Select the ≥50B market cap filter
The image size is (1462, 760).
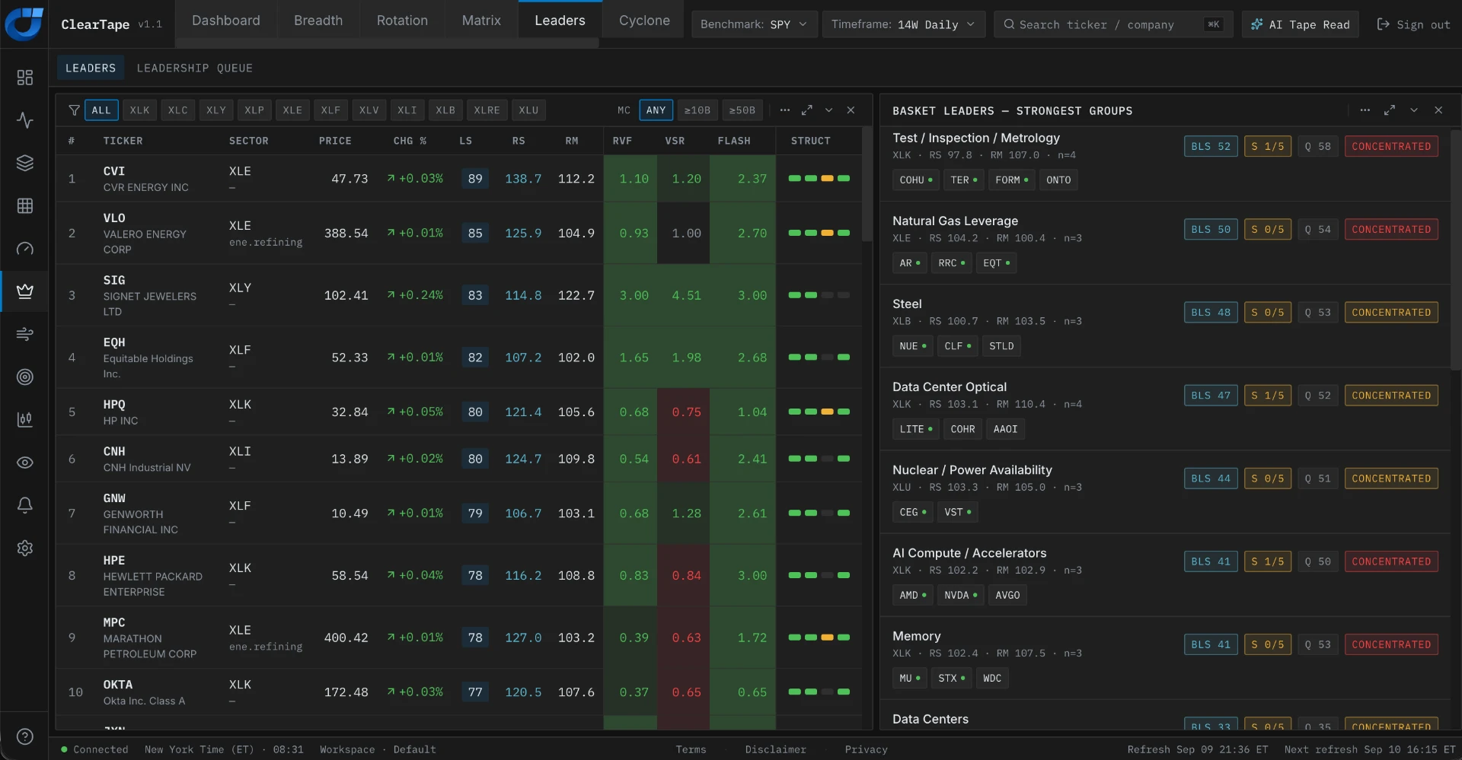(742, 110)
